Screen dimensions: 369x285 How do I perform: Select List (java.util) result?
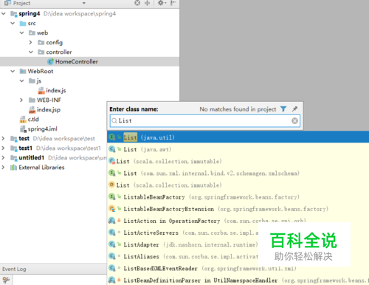pyautogui.click(x=238, y=137)
